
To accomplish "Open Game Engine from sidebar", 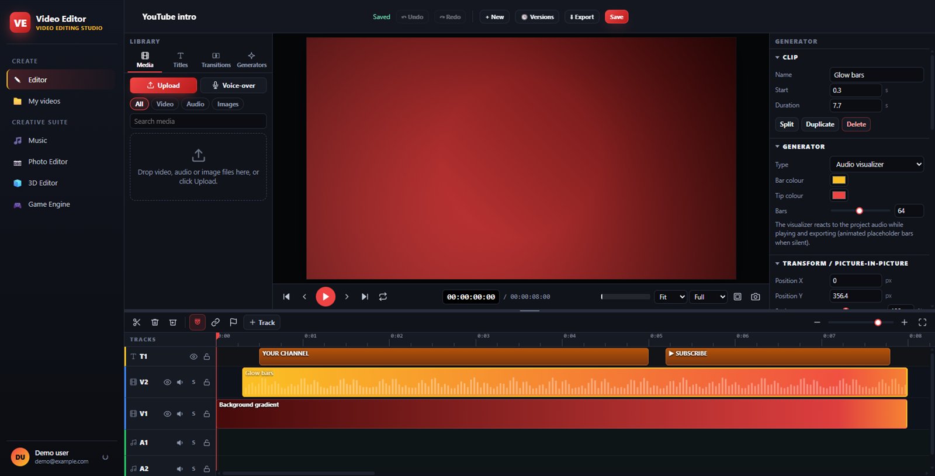I will click(62, 204).
